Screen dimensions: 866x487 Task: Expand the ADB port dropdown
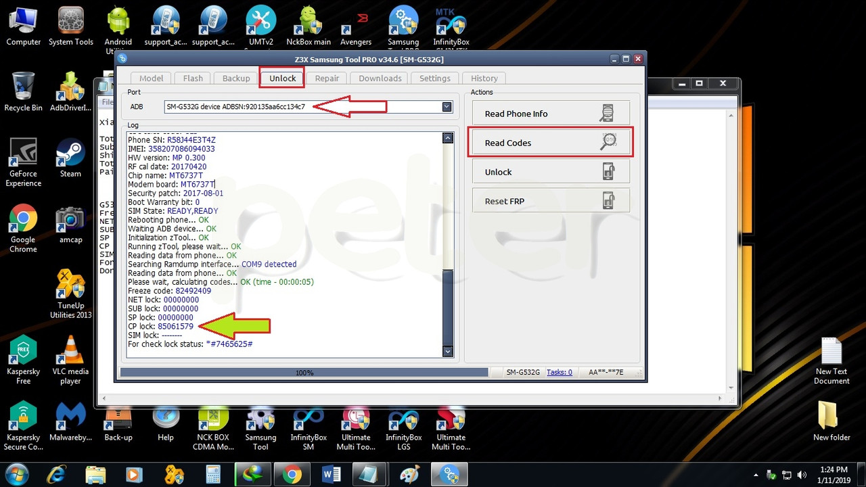point(447,107)
